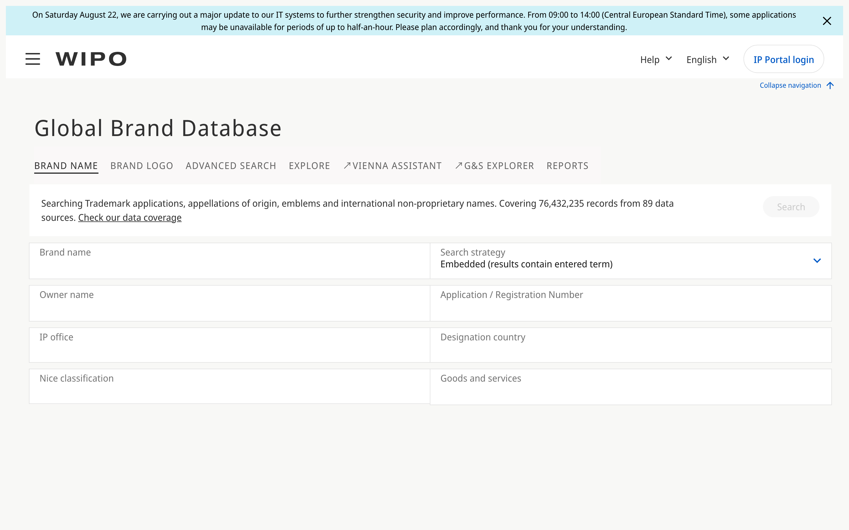Click the IP office field

pos(229,345)
